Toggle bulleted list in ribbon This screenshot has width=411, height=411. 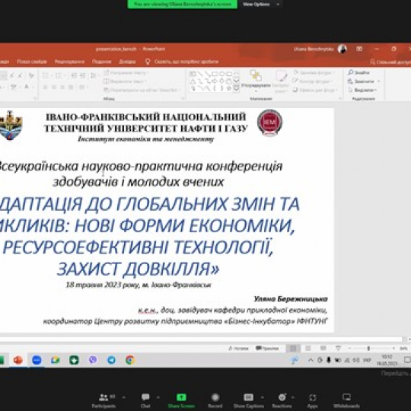click(46, 76)
